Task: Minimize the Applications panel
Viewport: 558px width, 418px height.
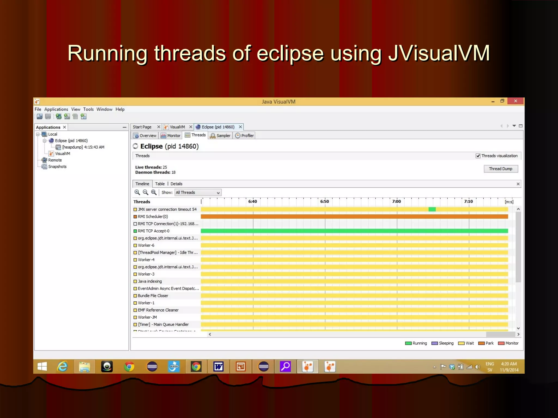Action: coord(125,127)
